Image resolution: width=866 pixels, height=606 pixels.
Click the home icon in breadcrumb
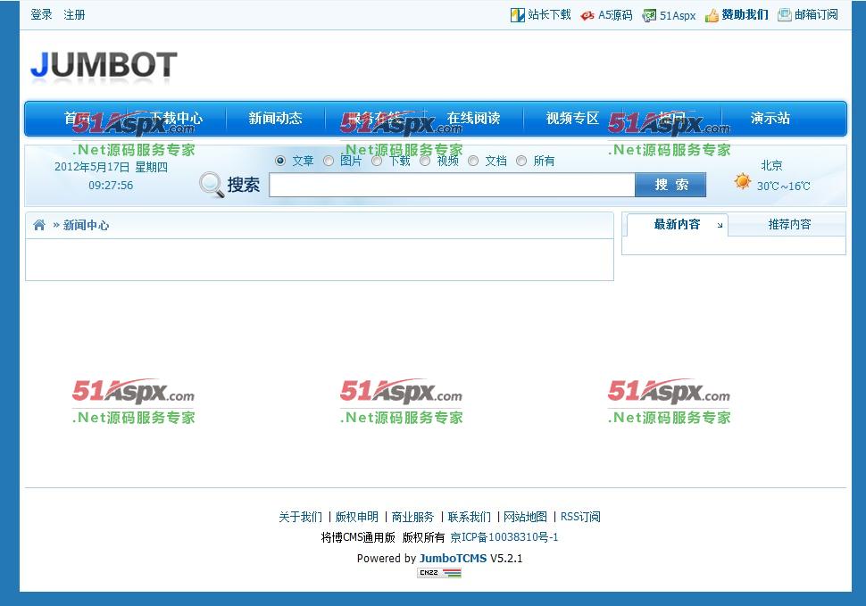(39, 225)
